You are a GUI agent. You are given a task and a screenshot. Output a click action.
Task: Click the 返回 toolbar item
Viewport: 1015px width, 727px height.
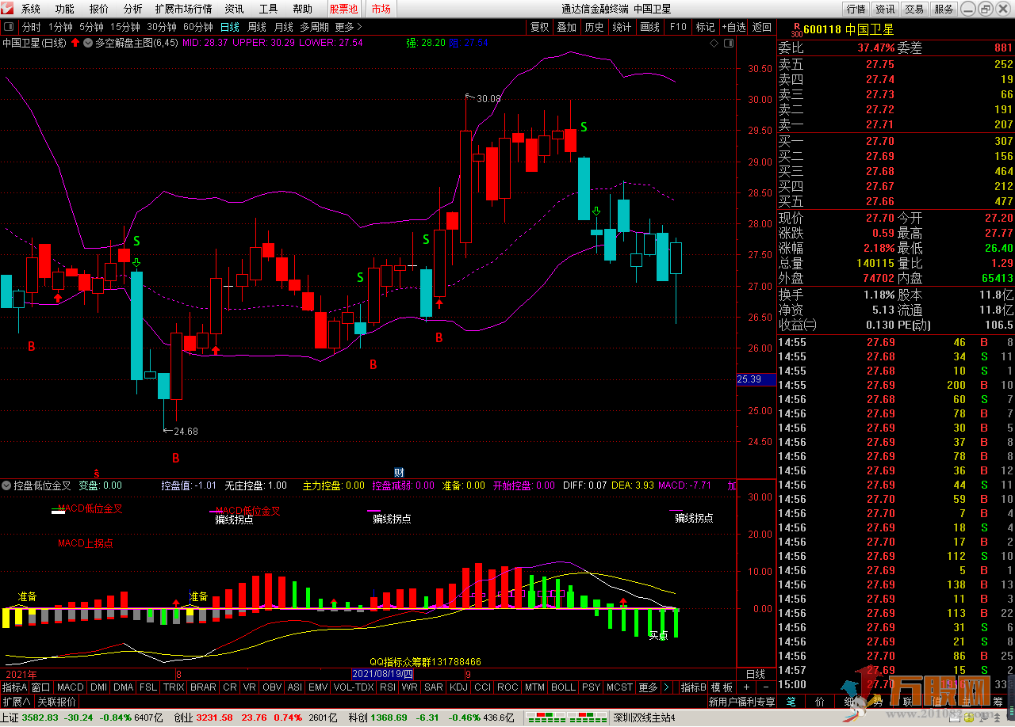[x=762, y=27]
